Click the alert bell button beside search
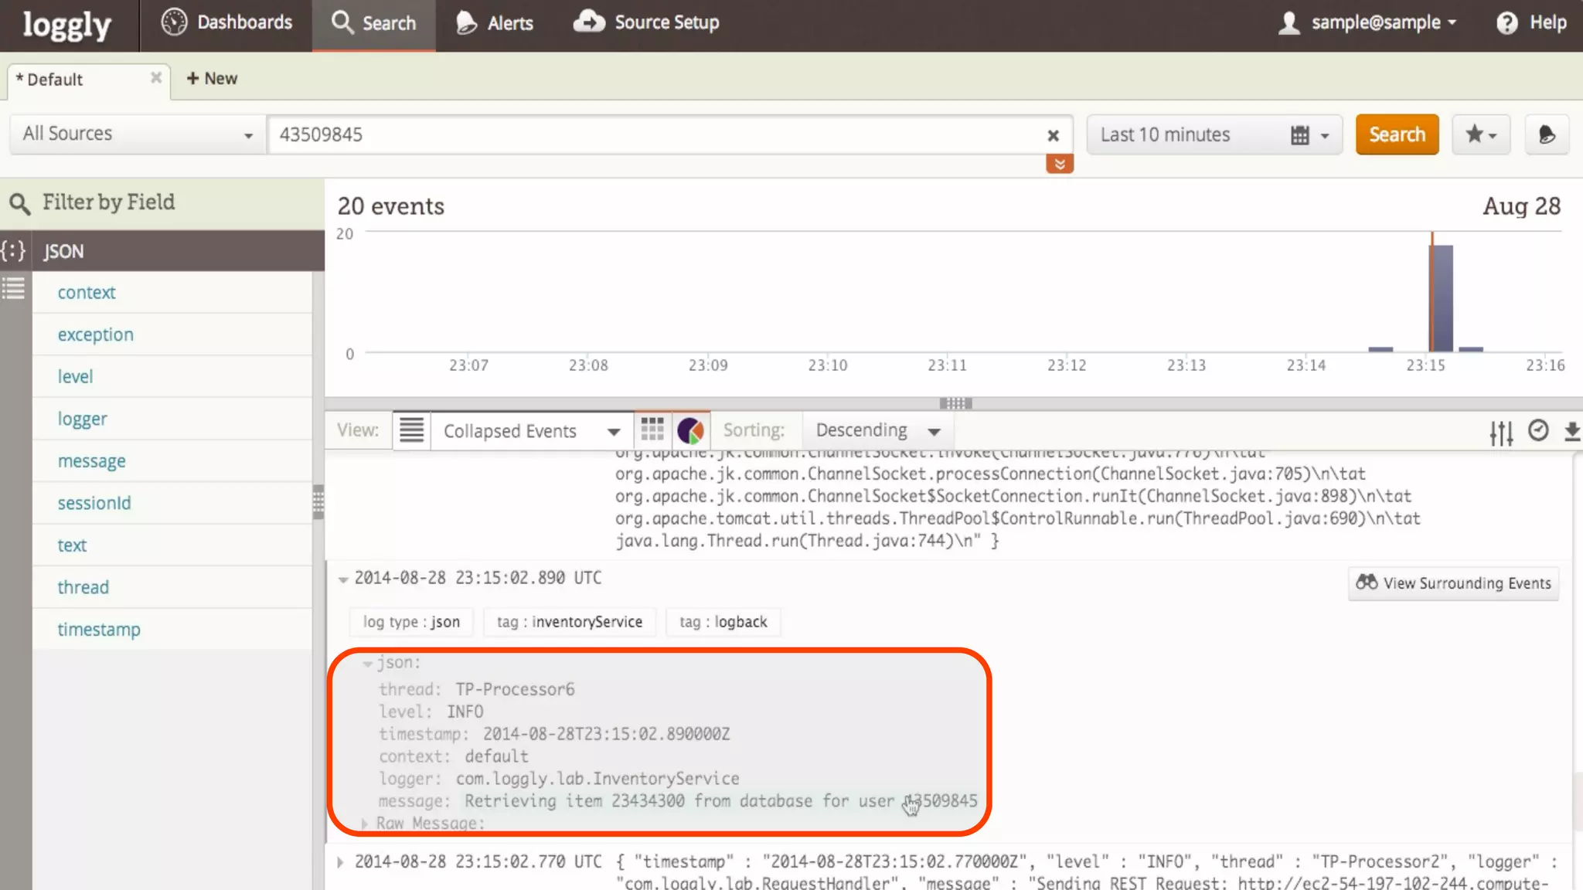 (x=1547, y=134)
